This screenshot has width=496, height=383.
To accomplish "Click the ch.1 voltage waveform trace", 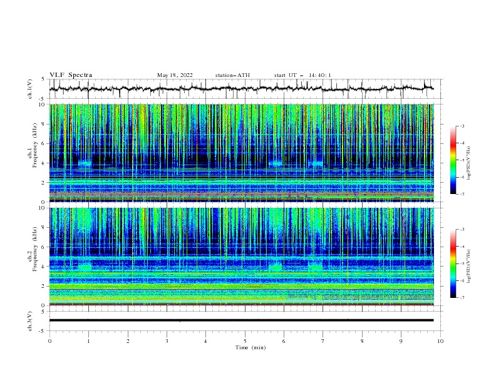I will tap(241, 88).
